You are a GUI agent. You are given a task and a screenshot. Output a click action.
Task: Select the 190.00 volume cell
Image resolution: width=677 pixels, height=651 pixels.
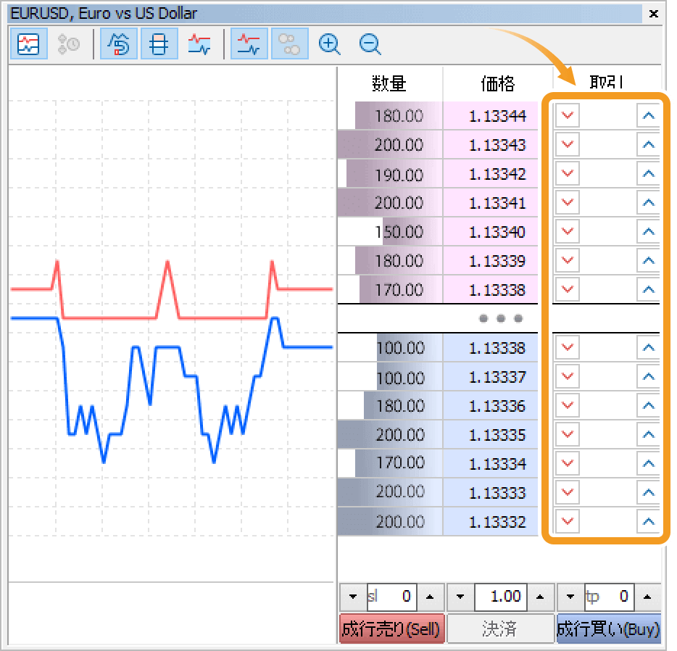[390, 174]
